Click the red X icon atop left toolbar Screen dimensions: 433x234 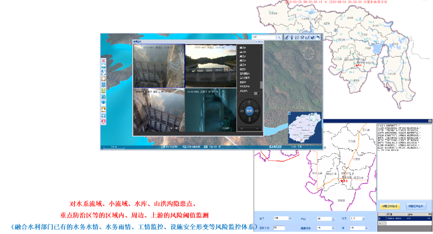103,60
